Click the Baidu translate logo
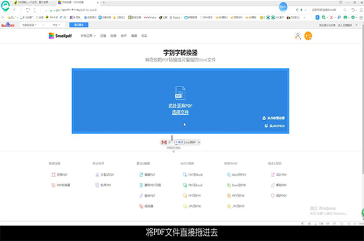The height and width of the screenshot is (241, 364). point(8,25)
